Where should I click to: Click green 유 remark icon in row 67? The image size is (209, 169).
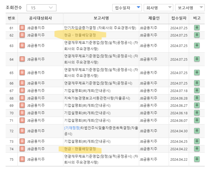[197, 91]
